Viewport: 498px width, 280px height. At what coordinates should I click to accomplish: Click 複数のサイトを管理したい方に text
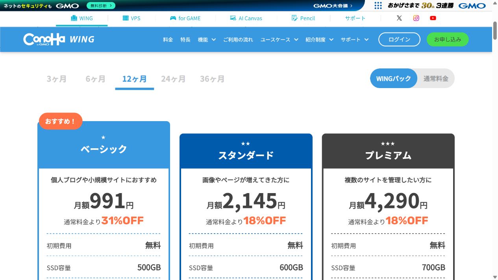388,180
